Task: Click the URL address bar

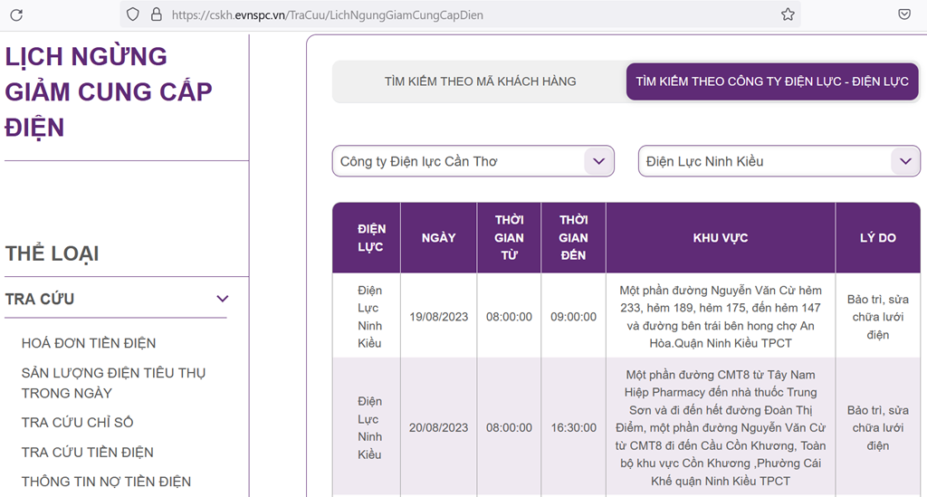Action: click(453, 14)
